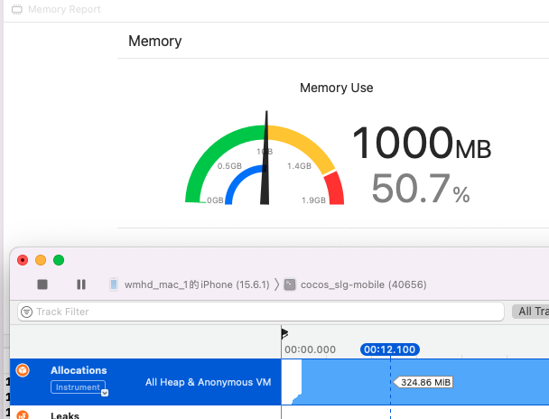Click the cocos_slg-mobile process icon
The height and width of the screenshot is (419, 549).
(x=290, y=284)
